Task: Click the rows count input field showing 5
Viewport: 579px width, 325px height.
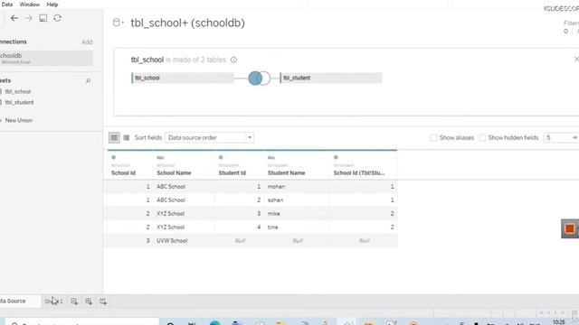Action: 557,138
